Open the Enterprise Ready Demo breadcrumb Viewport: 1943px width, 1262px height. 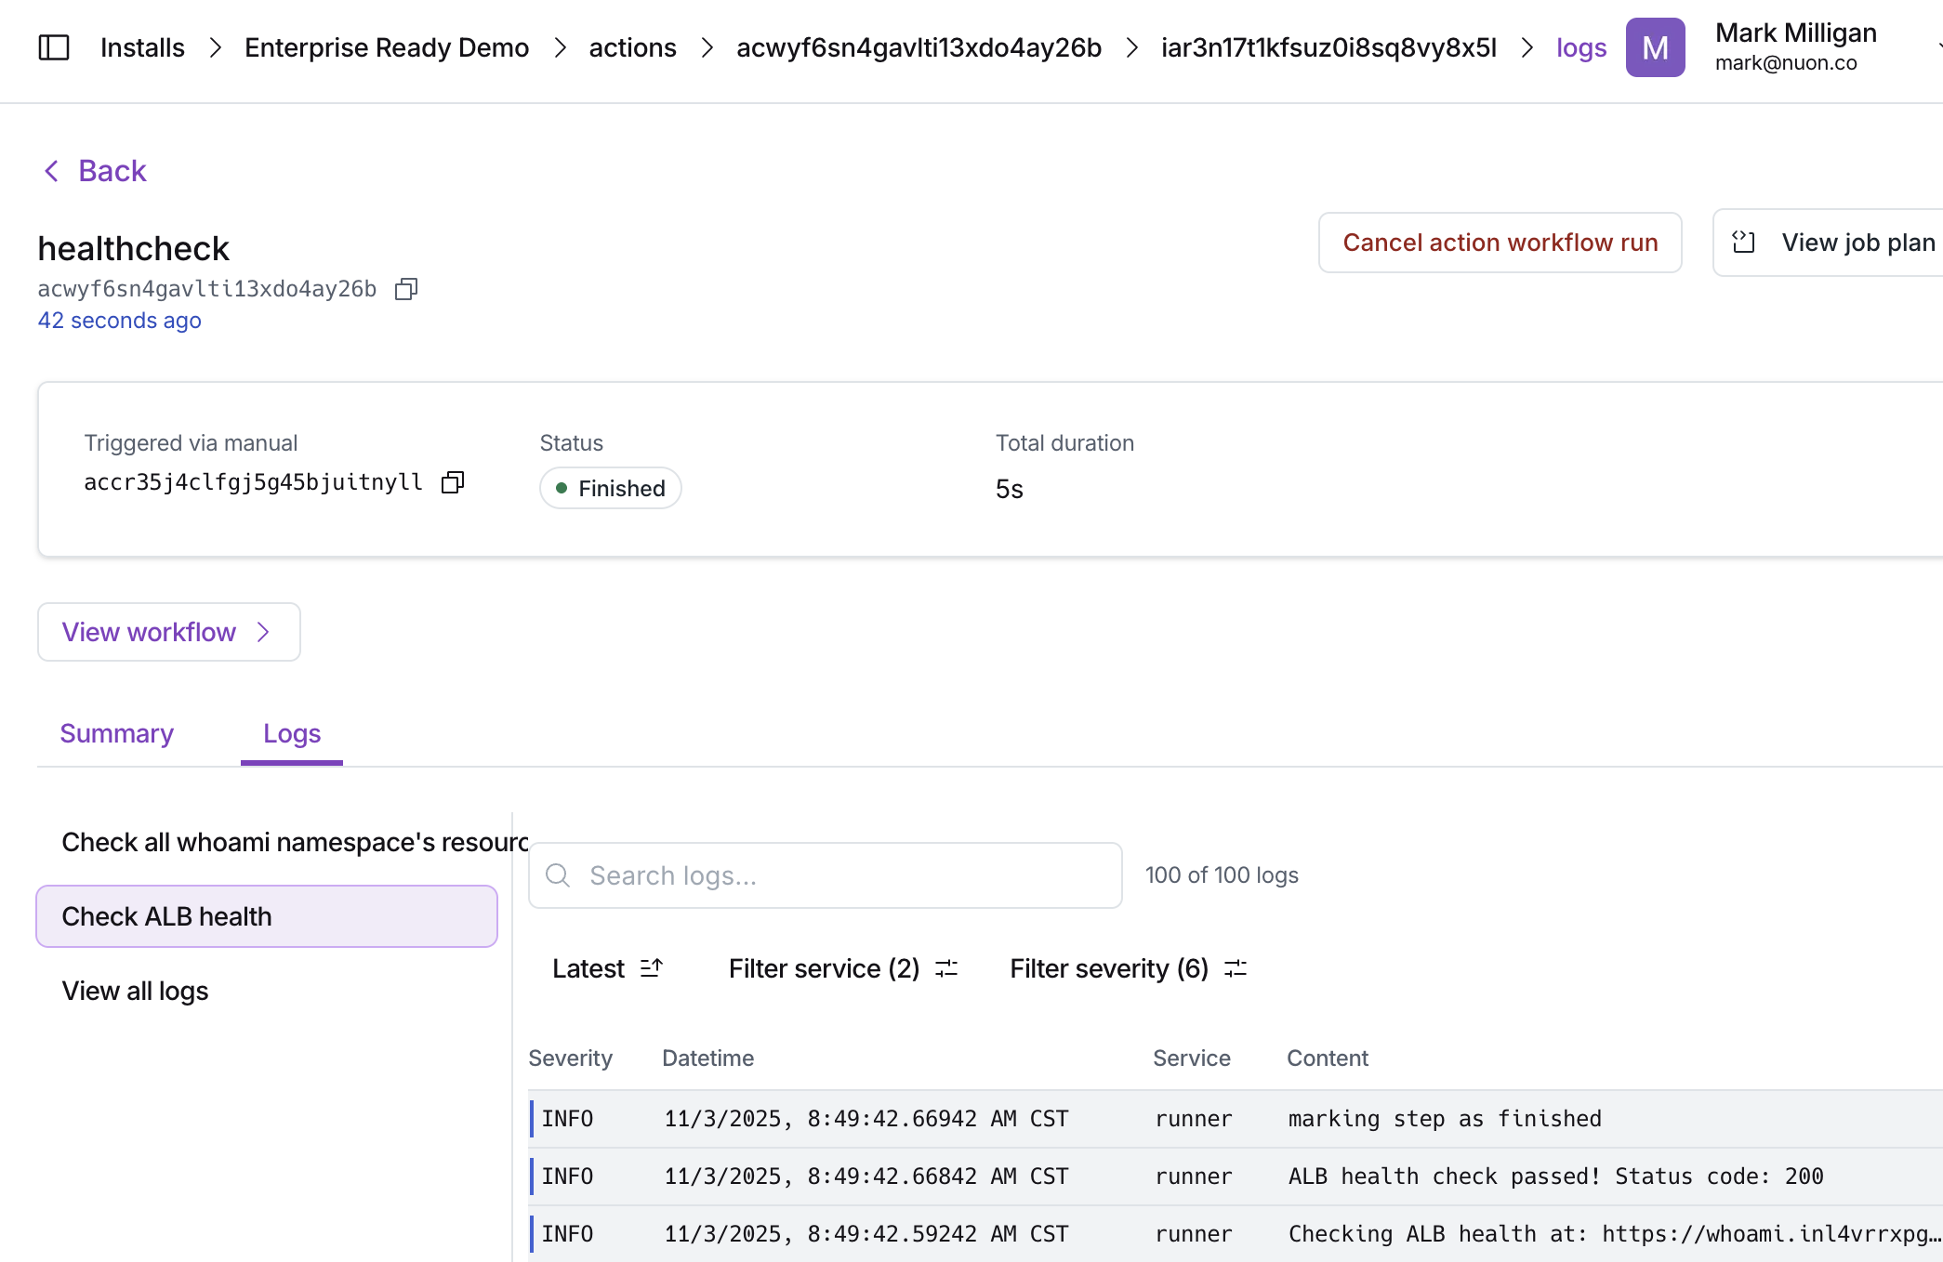387,47
